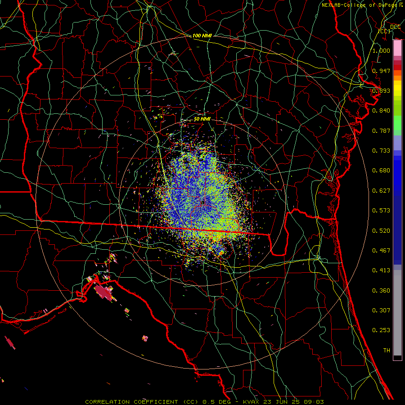Click the "NEXLAB-College of DuPage" header text
The image size is (405, 405).
tap(359, 5)
